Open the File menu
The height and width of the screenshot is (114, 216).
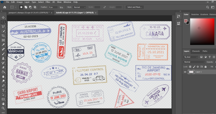click(x=7, y=2)
